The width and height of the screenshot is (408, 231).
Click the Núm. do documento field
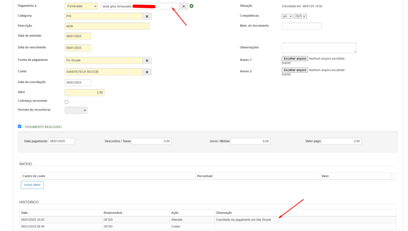(x=301, y=26)
